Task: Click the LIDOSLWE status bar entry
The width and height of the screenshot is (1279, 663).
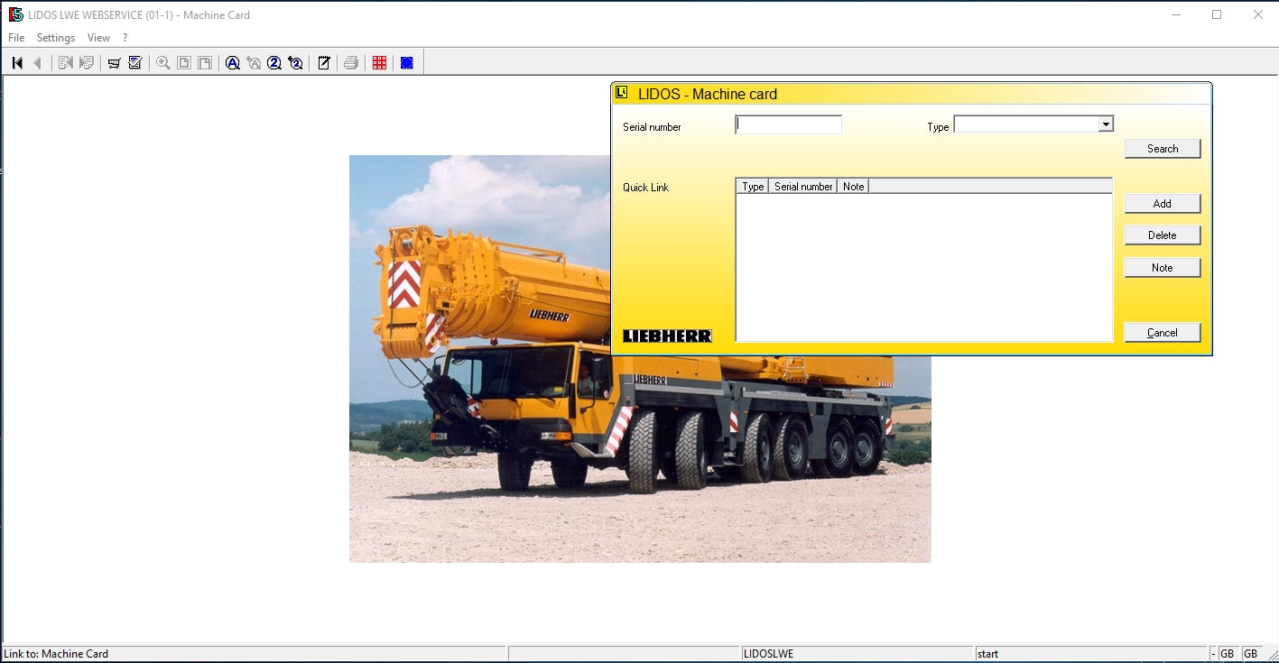Action: (x=768, y=654)
